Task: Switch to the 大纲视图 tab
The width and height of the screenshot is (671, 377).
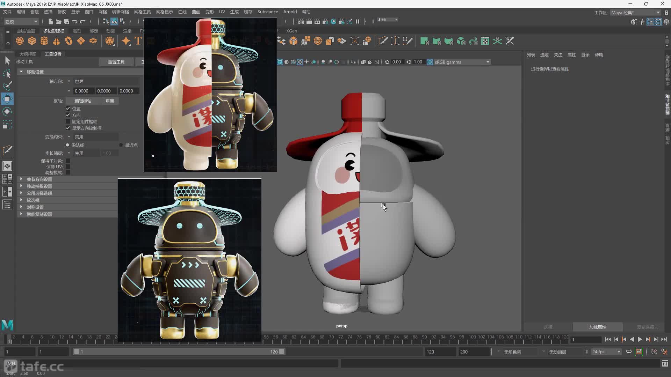Action: [28, 54]
